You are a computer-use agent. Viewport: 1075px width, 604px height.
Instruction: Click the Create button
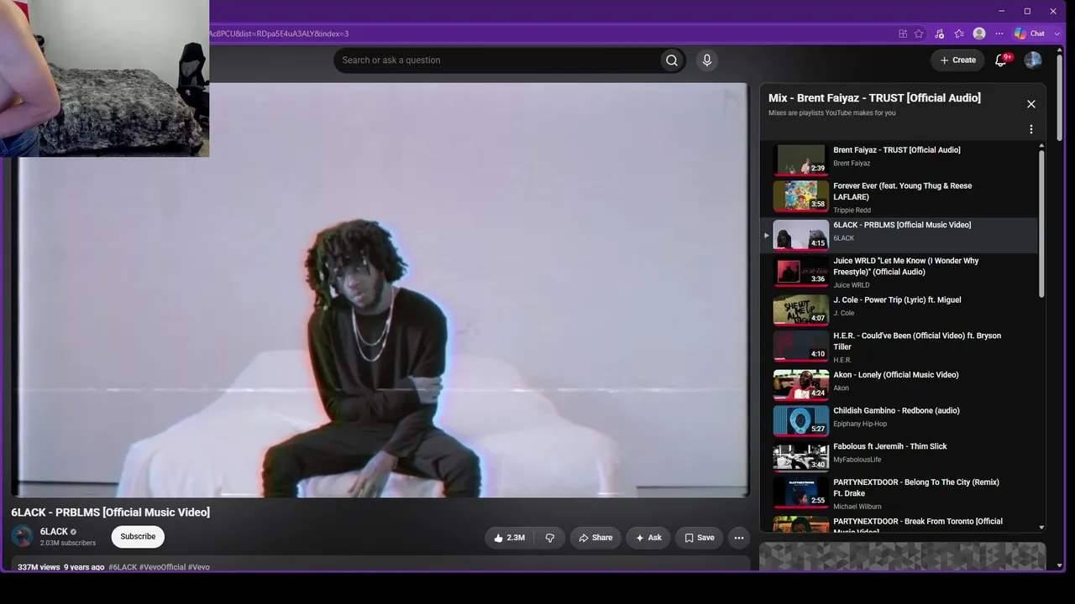click(x=957, y=60)
